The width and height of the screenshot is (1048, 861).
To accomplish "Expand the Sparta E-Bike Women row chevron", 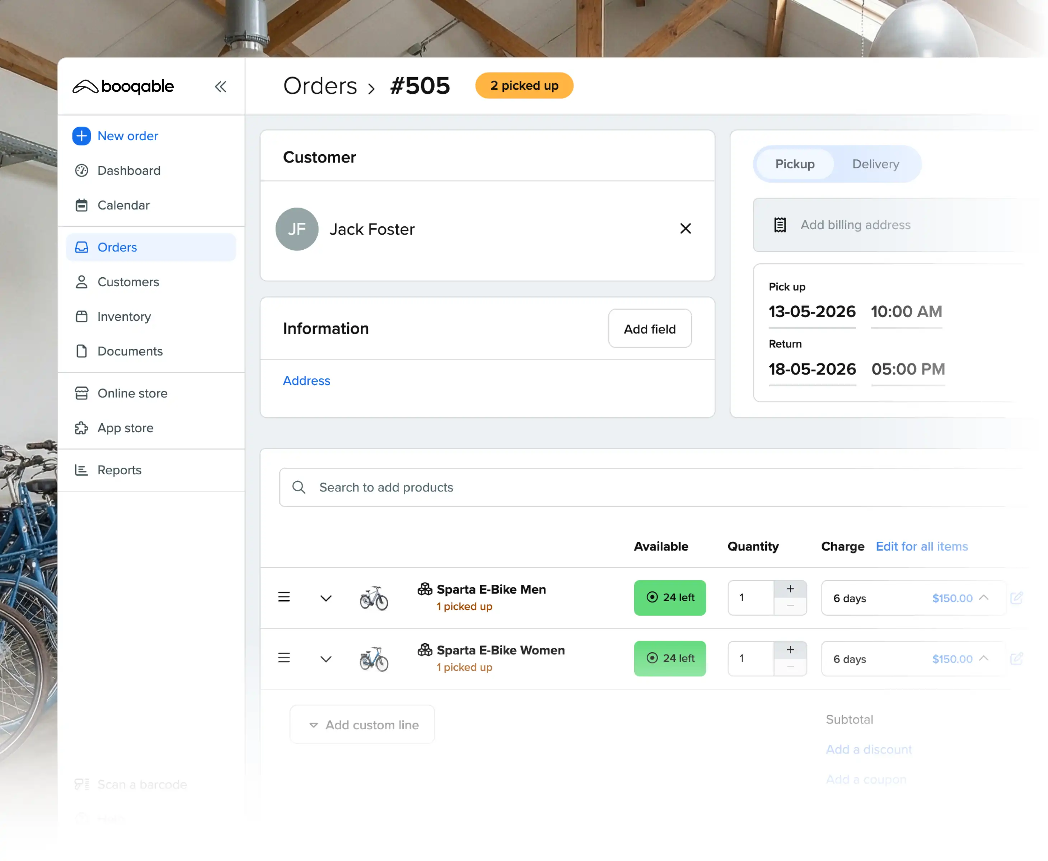I will (x=326, y=659).
